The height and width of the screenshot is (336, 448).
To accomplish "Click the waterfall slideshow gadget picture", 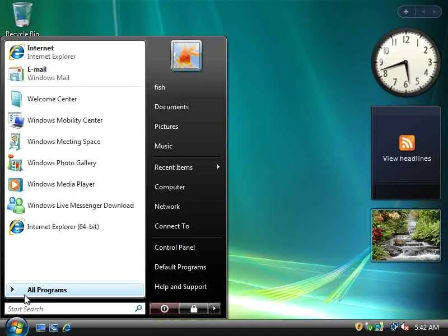I will pyautogui.click(x=405, y=235).
